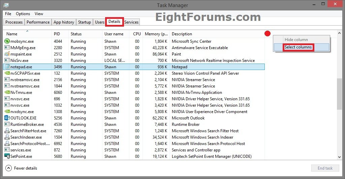345x179 pixels.
Task: Open the File menu
Action: coord(8,13)
